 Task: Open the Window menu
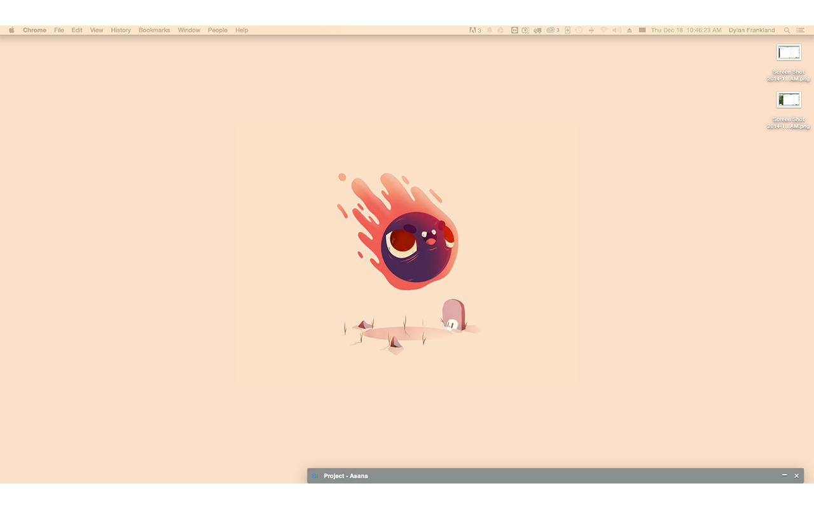[189, 30]
